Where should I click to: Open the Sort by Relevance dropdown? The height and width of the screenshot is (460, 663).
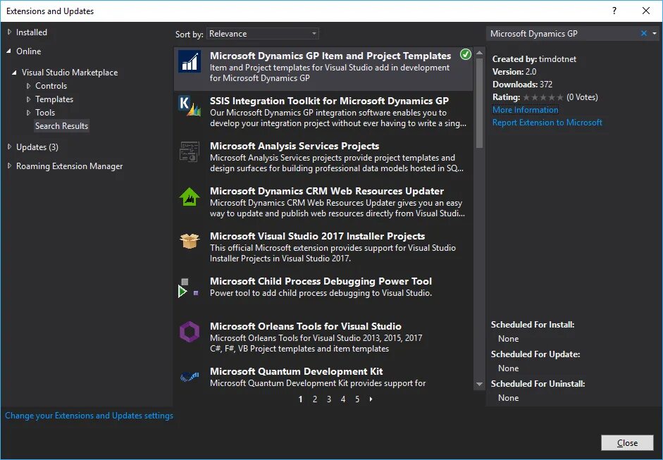[263, 34]
